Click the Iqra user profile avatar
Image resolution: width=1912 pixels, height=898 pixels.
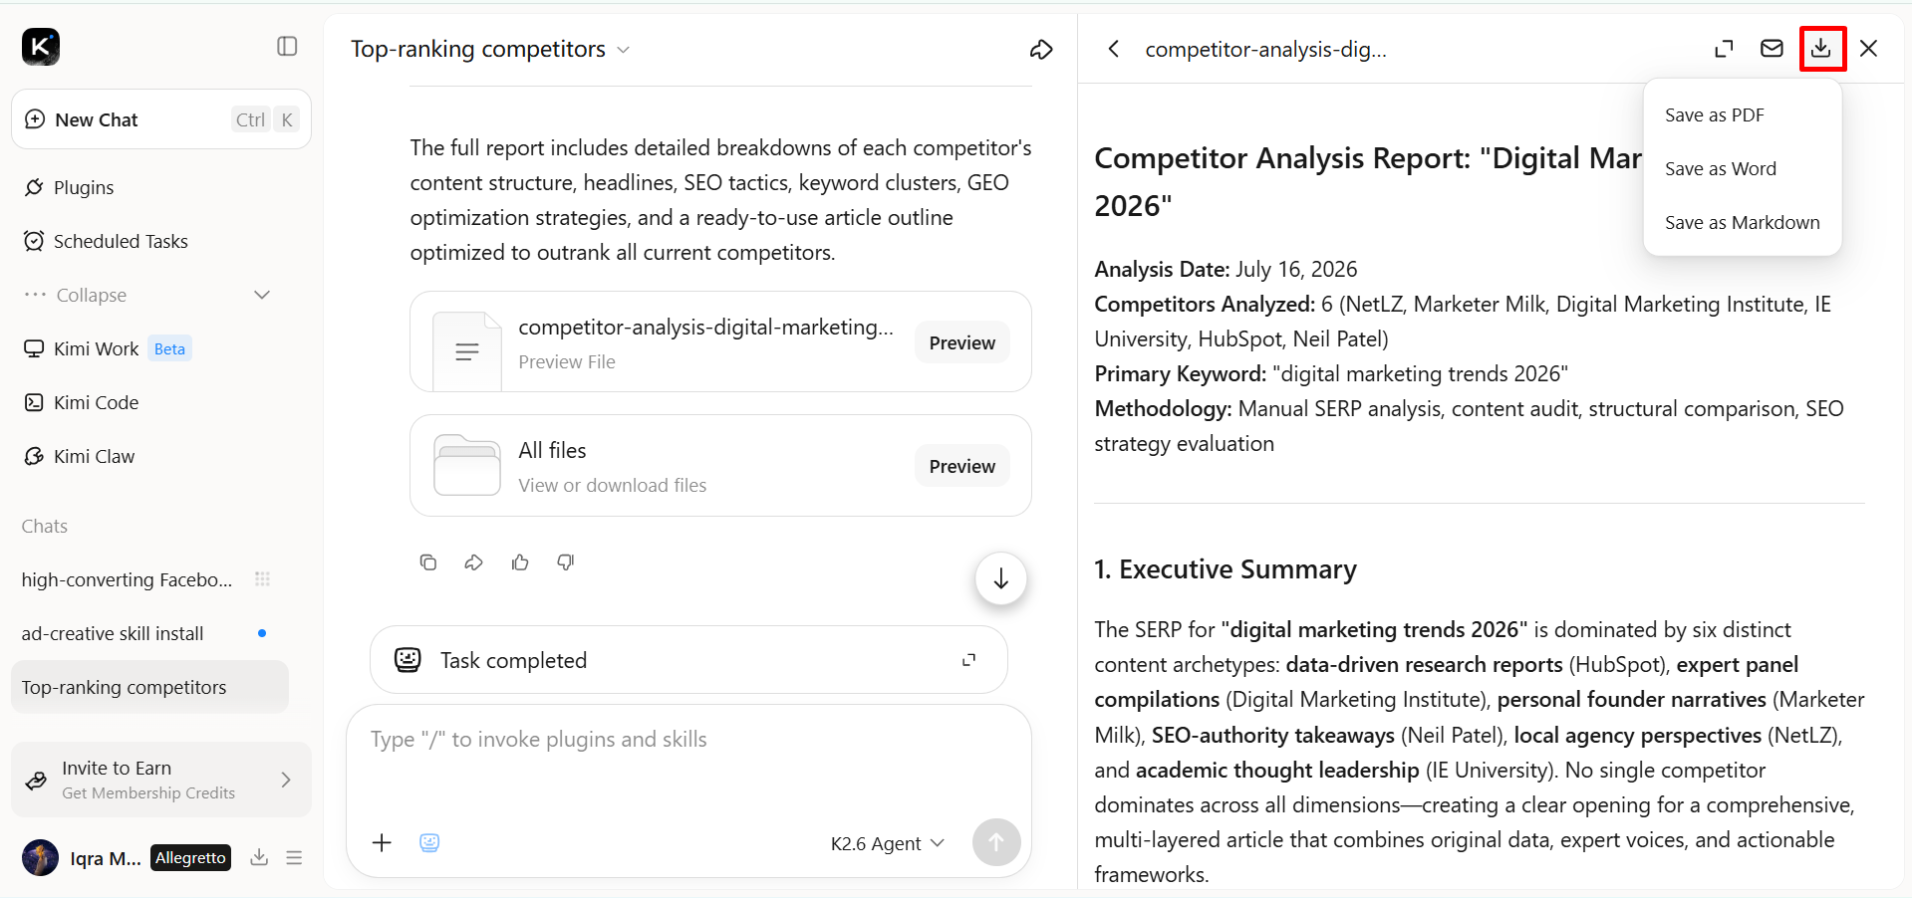[41, 857]
